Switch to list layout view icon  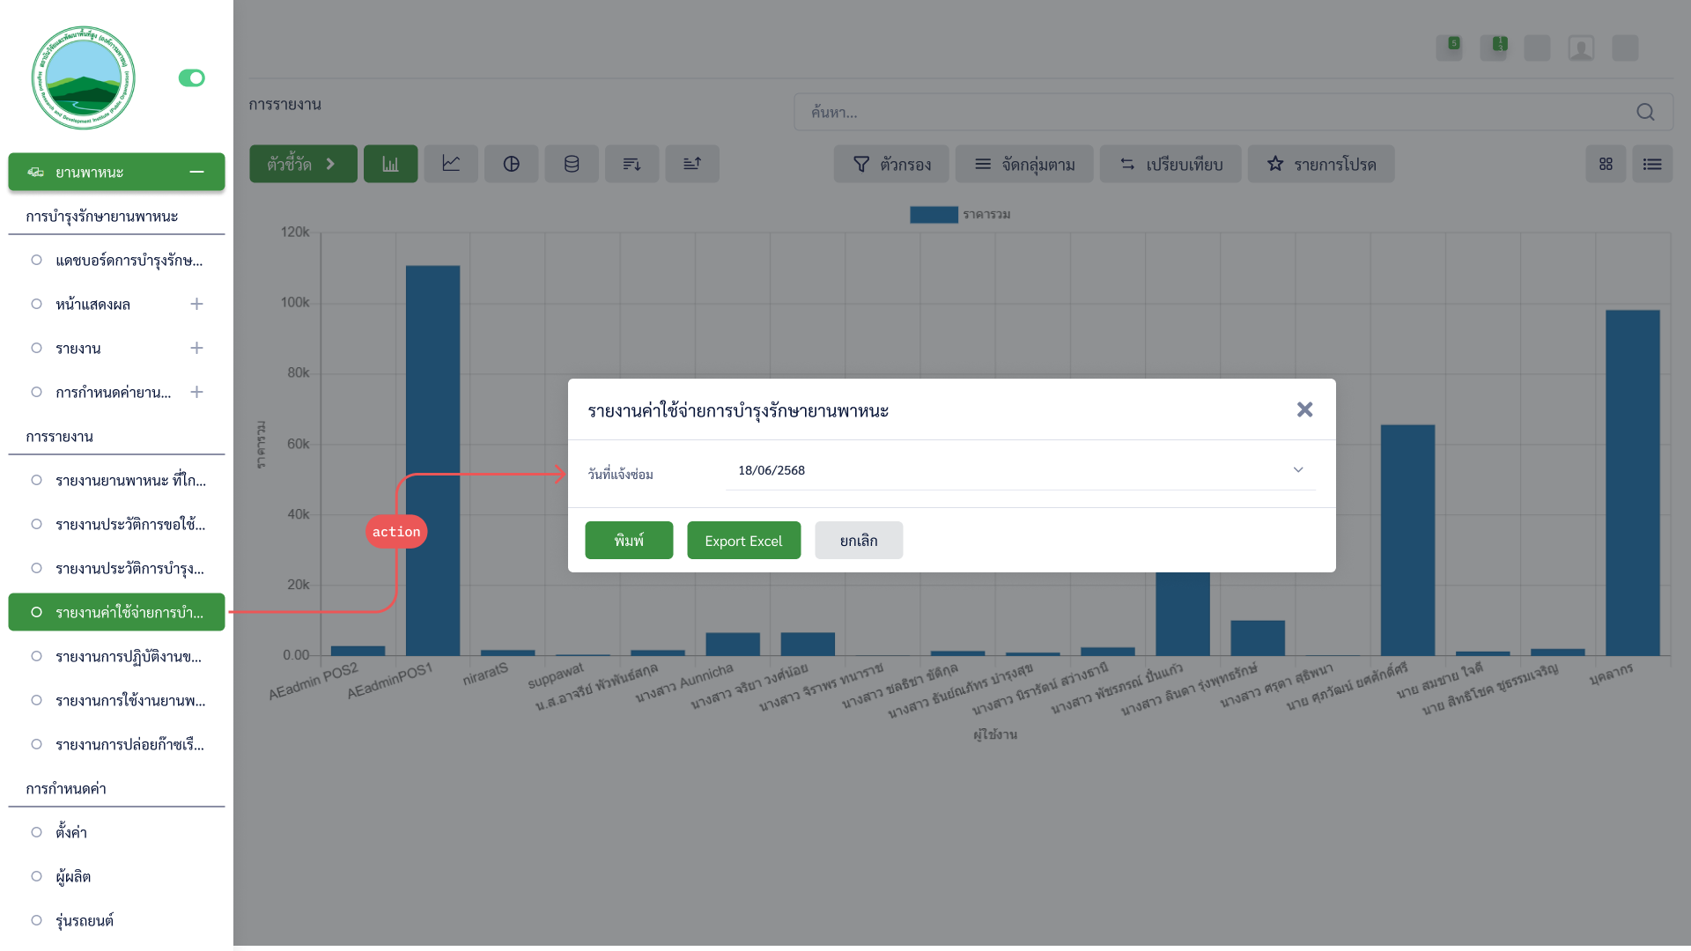click(1652, 164)
